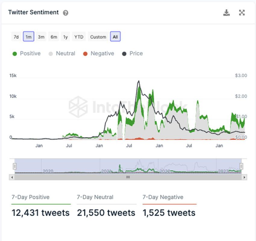
Task: Click the 7-Day Positive tweet count
Action: pyautogui.click(x=41, y=213)
